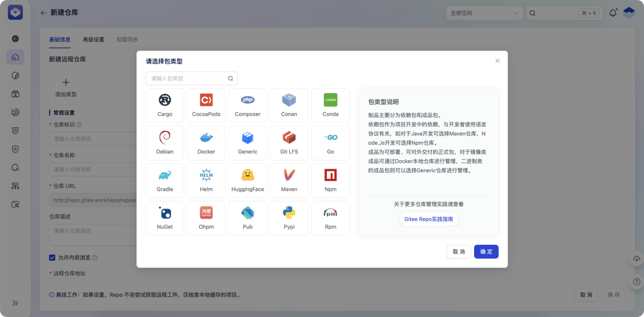Image resolution: width=644 pixels, height=317 pixels.
Task: Close the 请选择包类型 dialog
Action: pyautogui.click(x=497, y=61)
